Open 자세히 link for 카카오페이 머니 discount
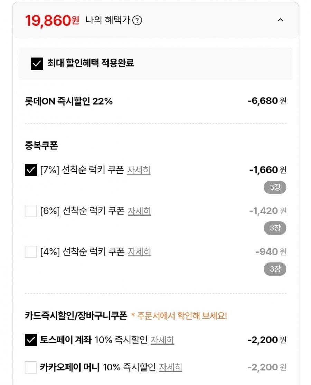Viewport: 311px width, 385px height. [170, 367]
